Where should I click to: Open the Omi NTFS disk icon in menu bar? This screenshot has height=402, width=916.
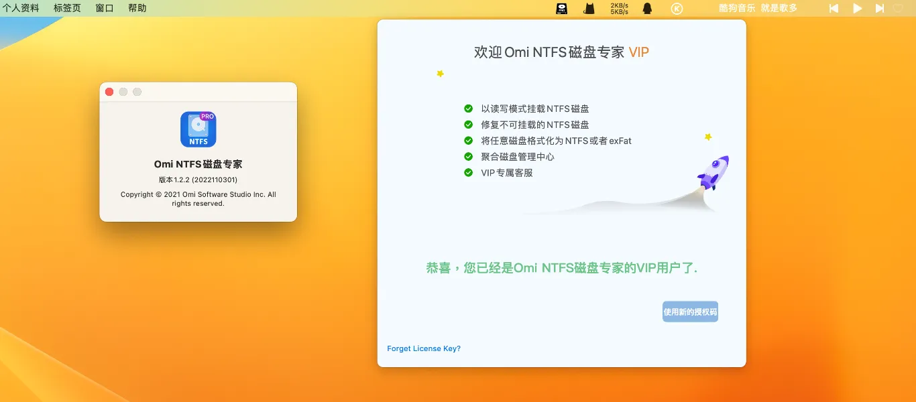[561, 9]
